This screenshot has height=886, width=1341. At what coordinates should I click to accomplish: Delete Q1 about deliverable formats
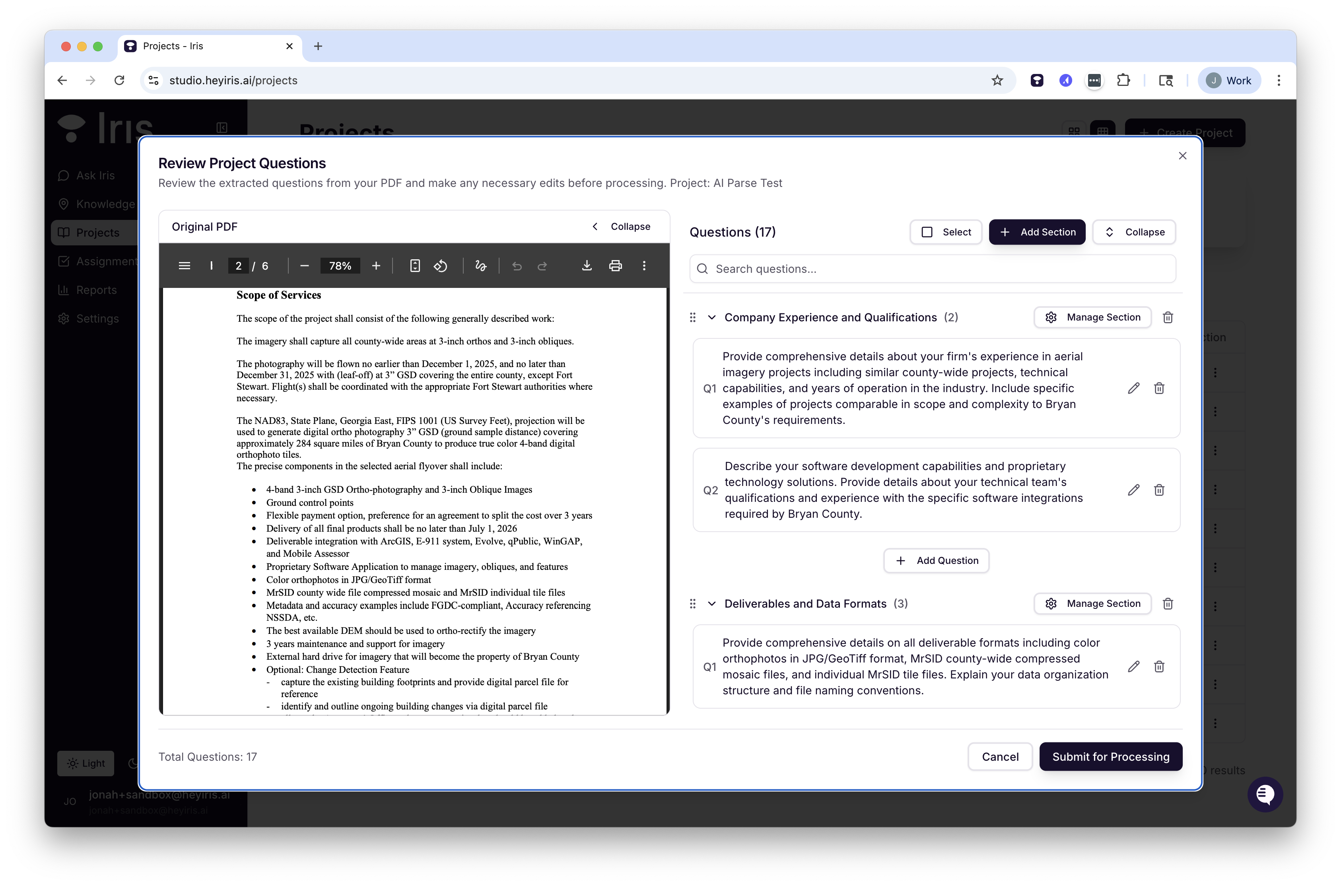tap(1159, 667)
